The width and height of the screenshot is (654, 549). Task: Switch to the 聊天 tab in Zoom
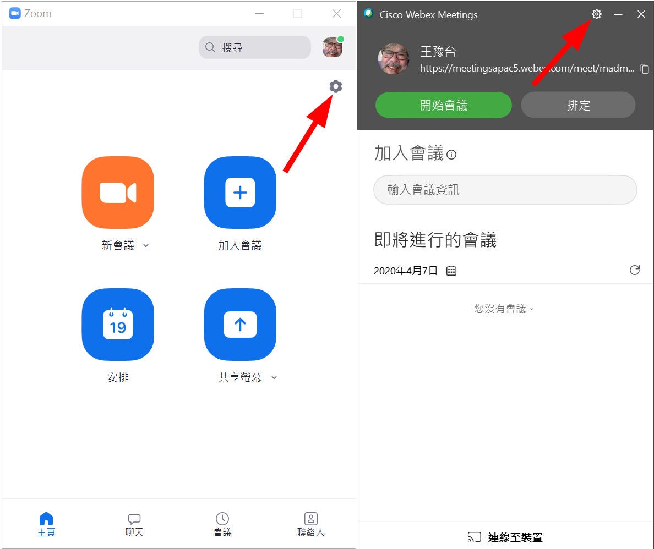134,524
